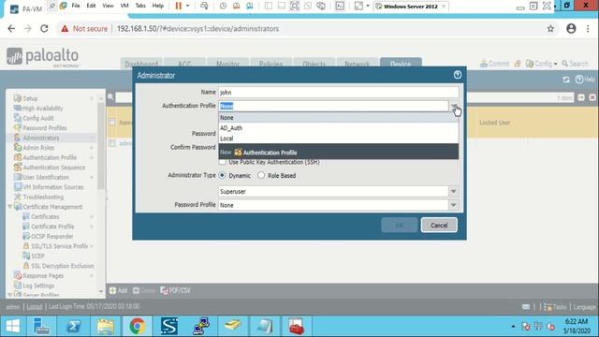Screen dimensions: 599x337
Task: Open File Explorer from the taskbar
Action: pyautogui.click(x=106, y=327)
